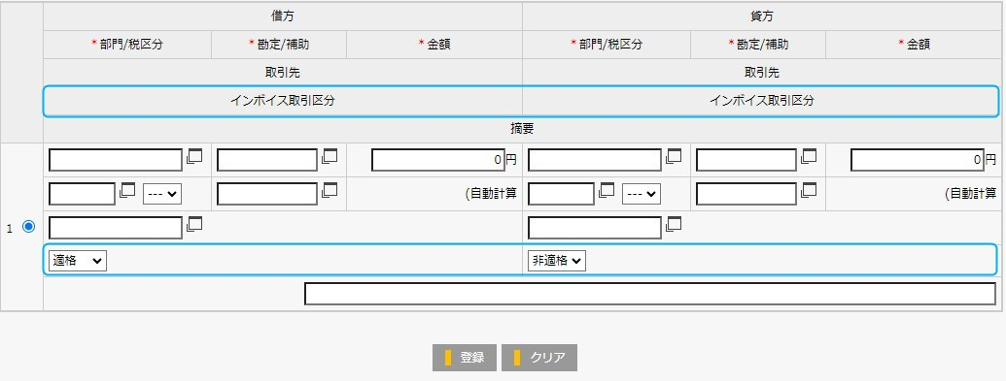The height and width of the screenshot is (381, 1006).
Task: Click the 摘要 header text
Action: tap(522, 129)
